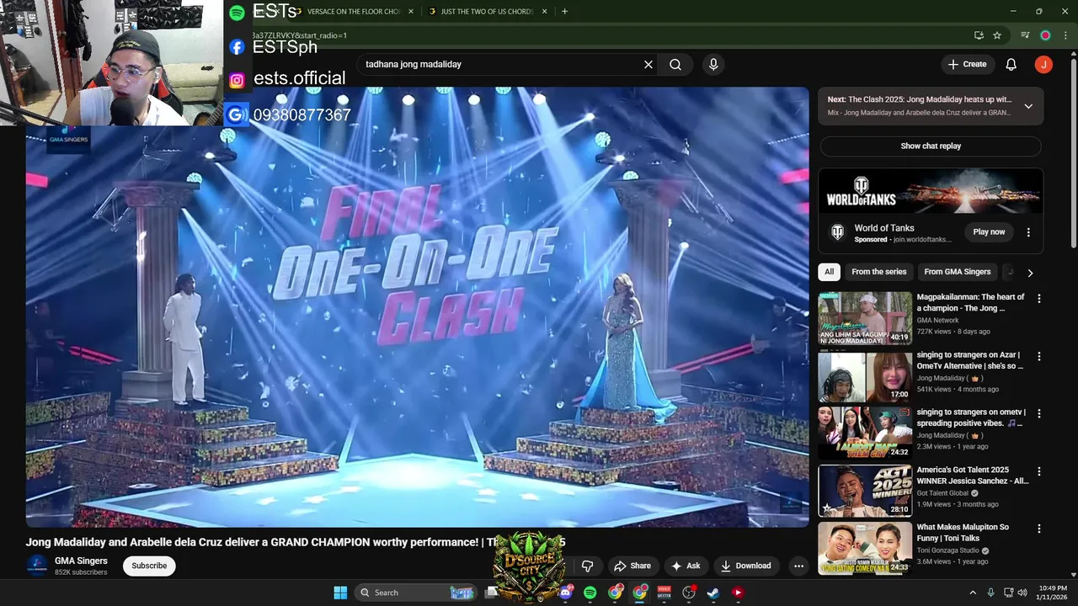This screenshot has width=1078, height=606.
Task: Dislike the video with thumbs-down icon
Action: point(588,566)
